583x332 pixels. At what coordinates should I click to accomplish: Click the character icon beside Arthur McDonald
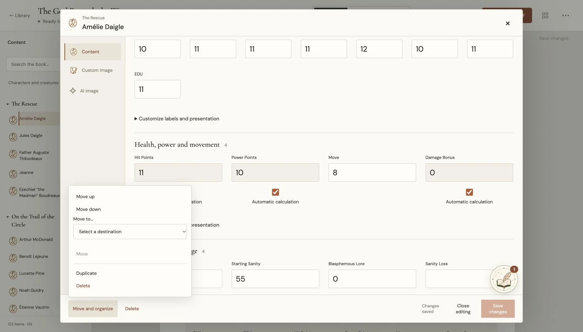point(13,240)
